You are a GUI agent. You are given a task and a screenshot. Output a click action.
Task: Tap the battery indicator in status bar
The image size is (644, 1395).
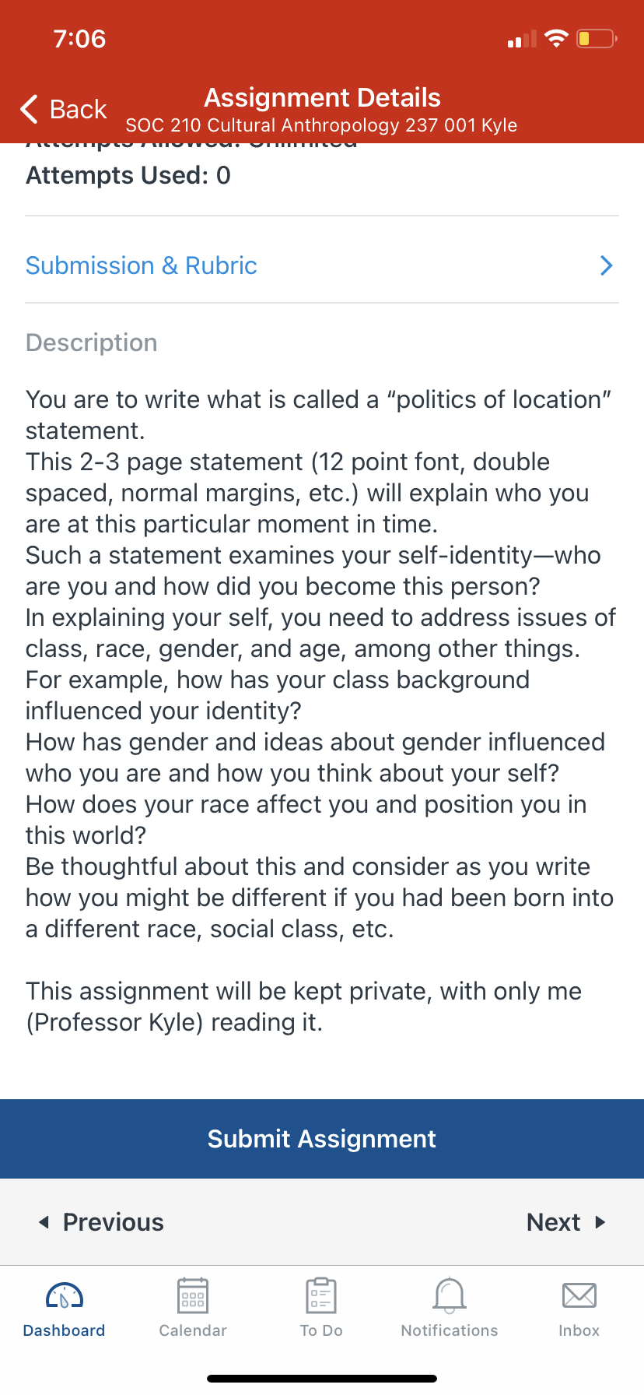(x=597, y=38)
